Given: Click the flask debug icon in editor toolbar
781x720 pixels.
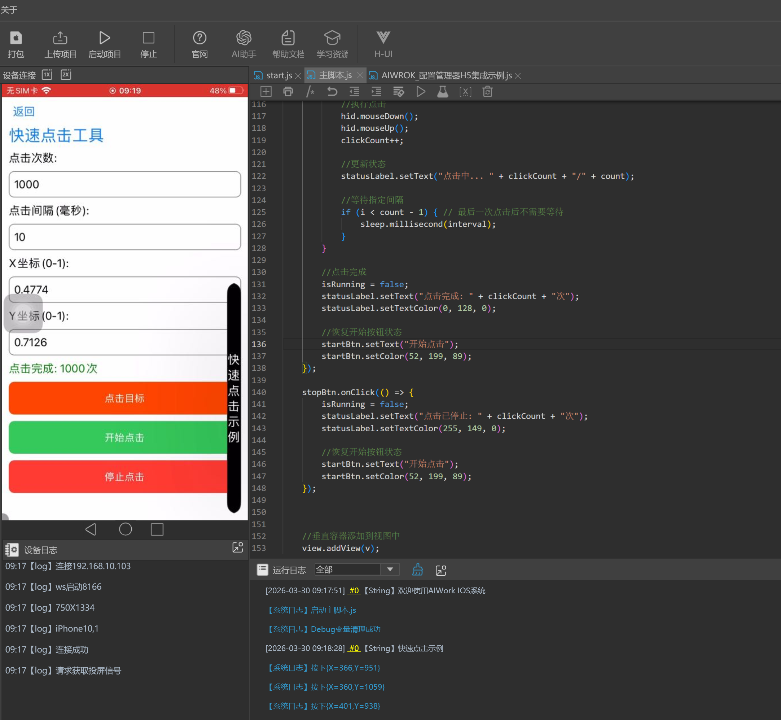Looking at the screenshot, I should click(443, 92).
